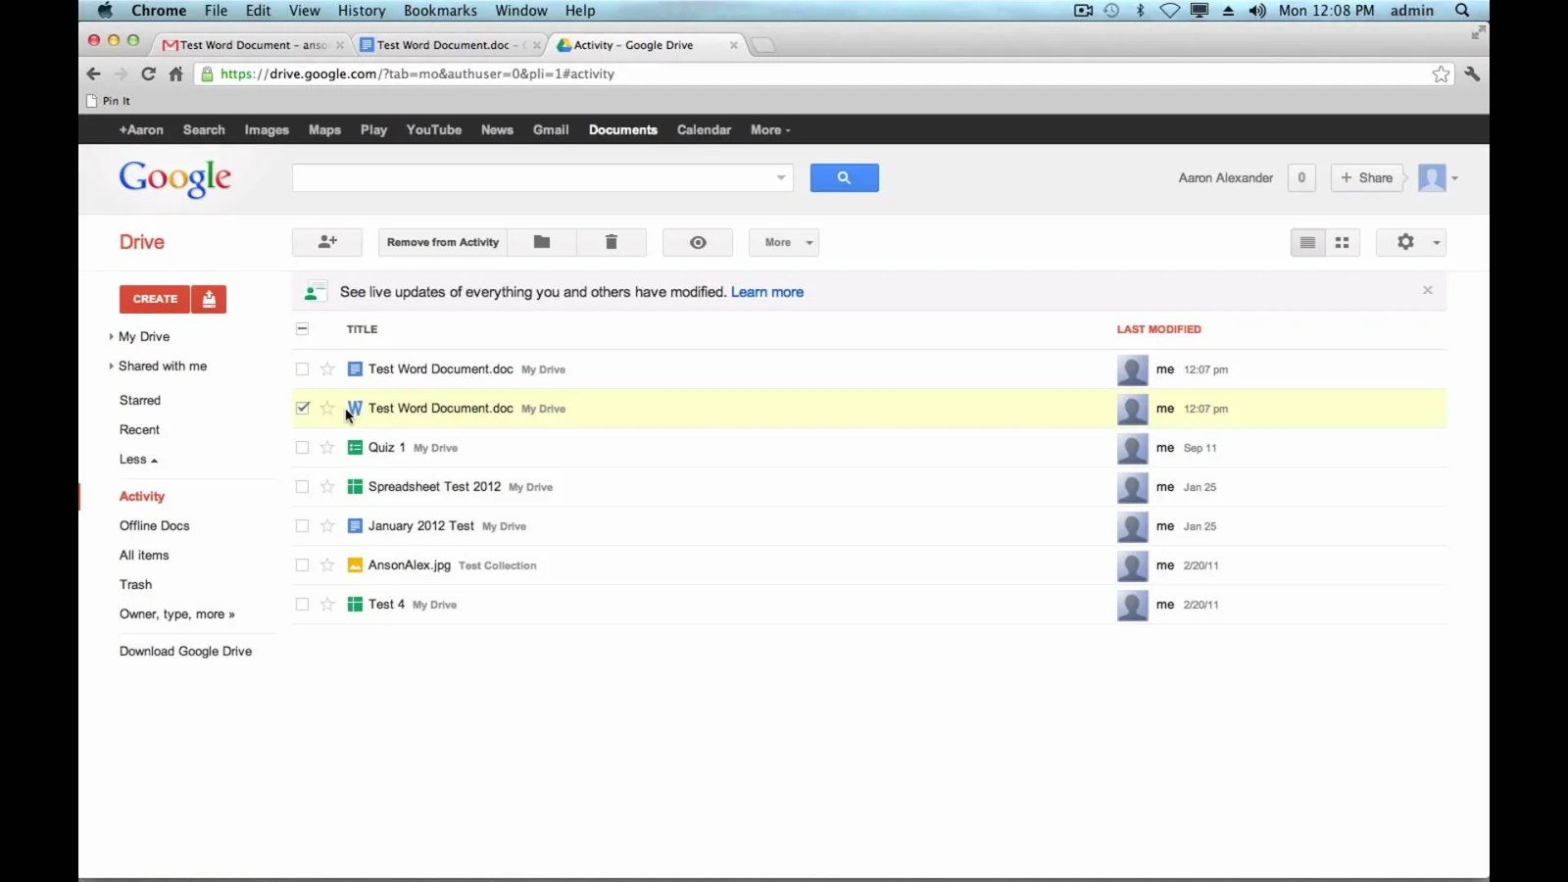Check the checkbox next to Quiz 1
The width and height of the screenshot is (1568, 882).
(x=302, y=448)
